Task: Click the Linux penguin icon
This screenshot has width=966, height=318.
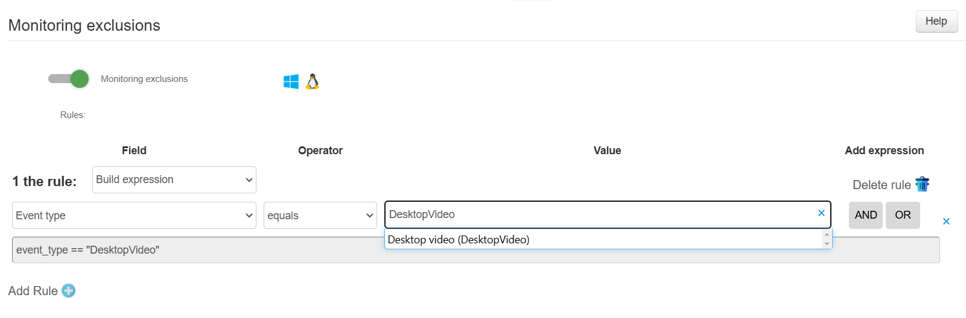Action: pos(312,82)
